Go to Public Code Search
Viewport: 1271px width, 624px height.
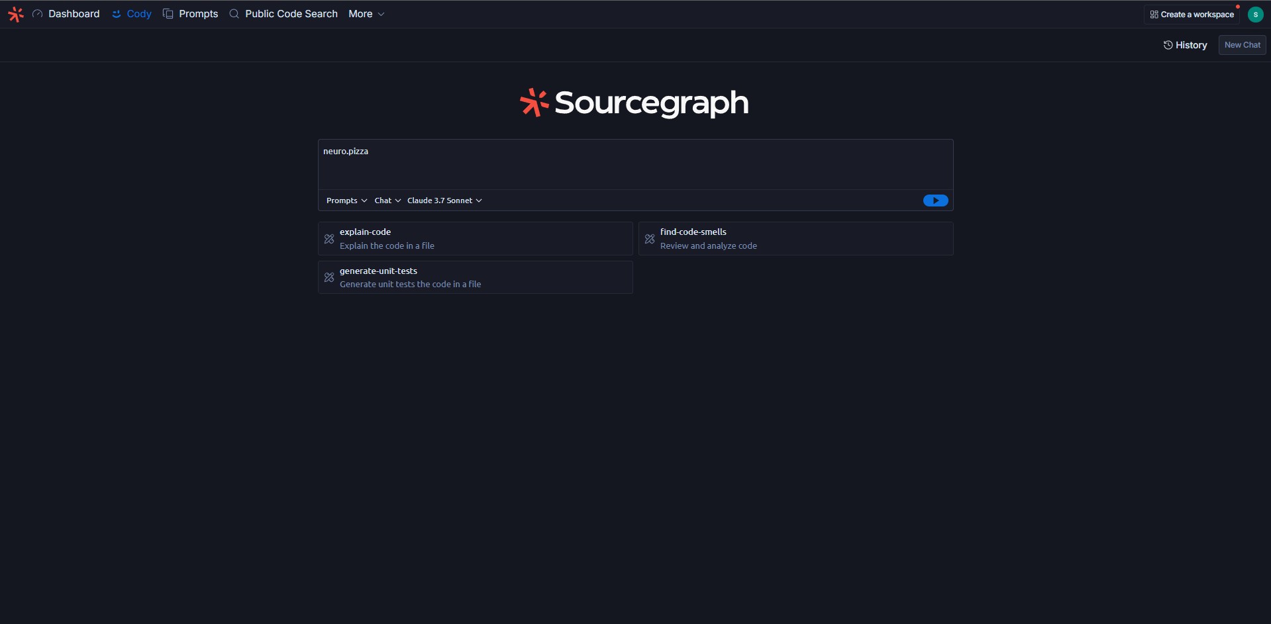(283, 14)
